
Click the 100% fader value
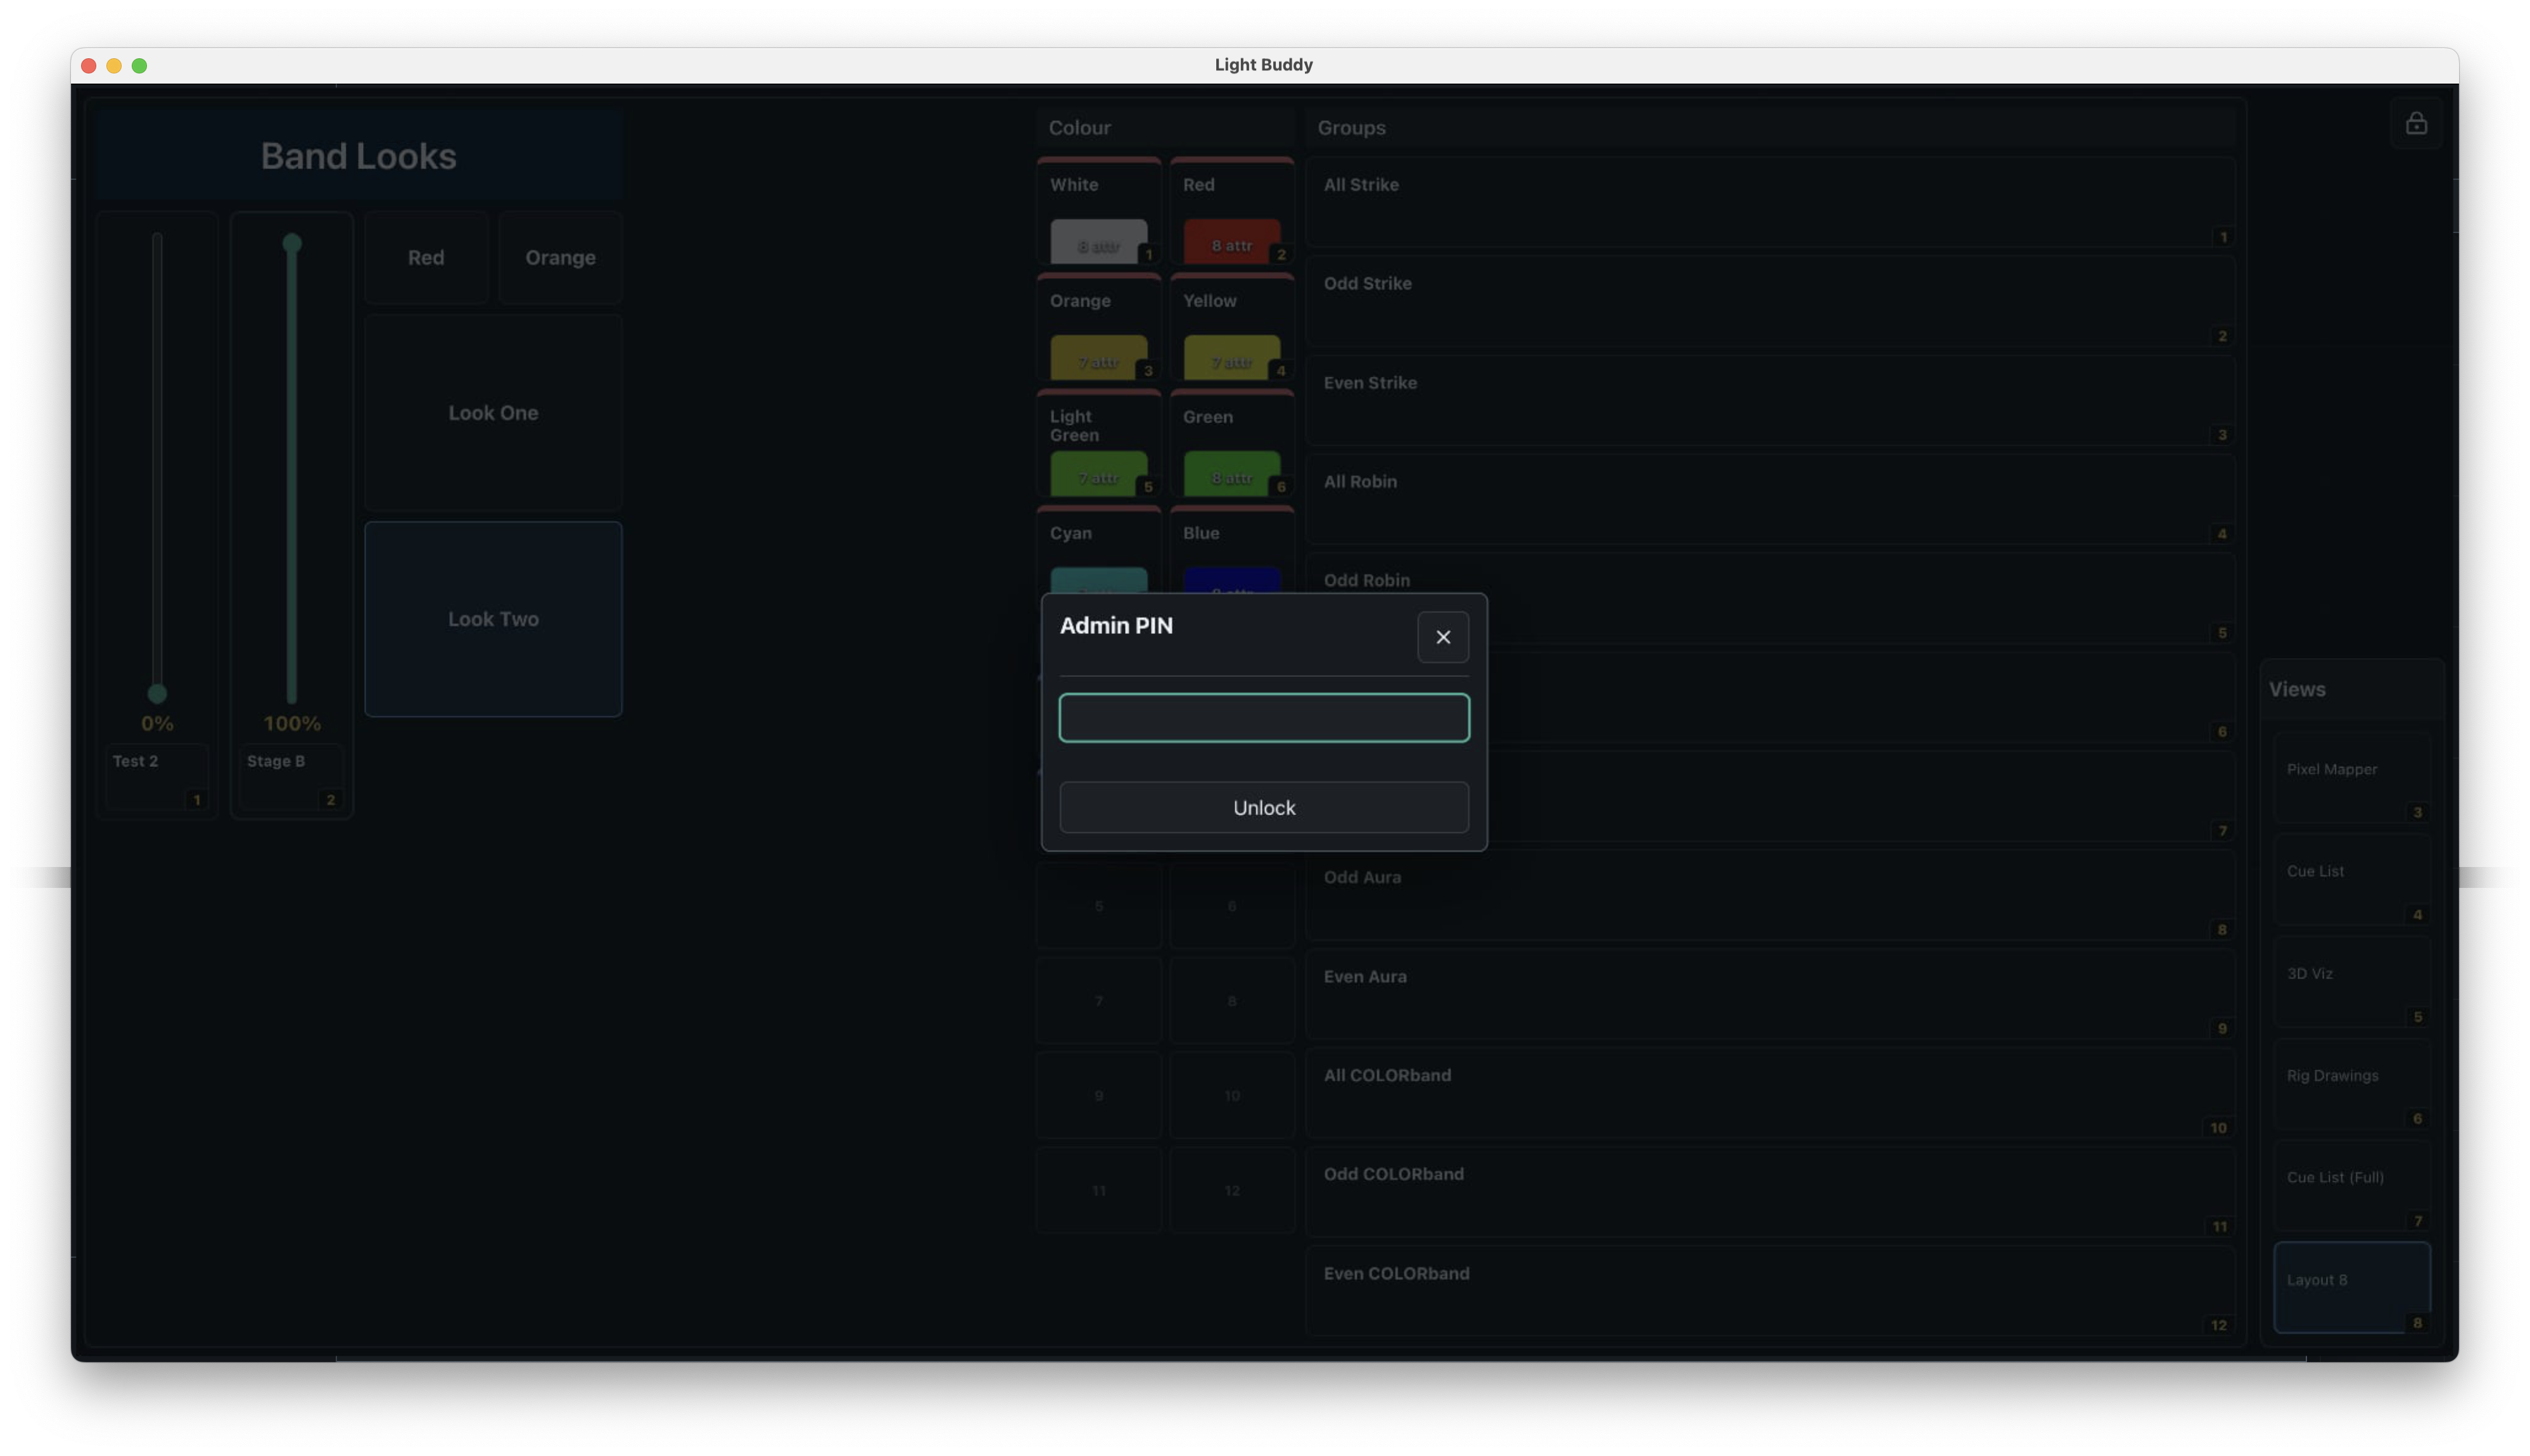292,723
